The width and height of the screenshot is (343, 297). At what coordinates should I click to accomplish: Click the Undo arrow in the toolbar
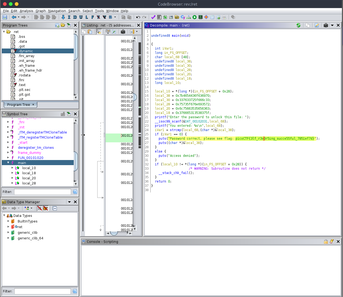pos(138,17)
